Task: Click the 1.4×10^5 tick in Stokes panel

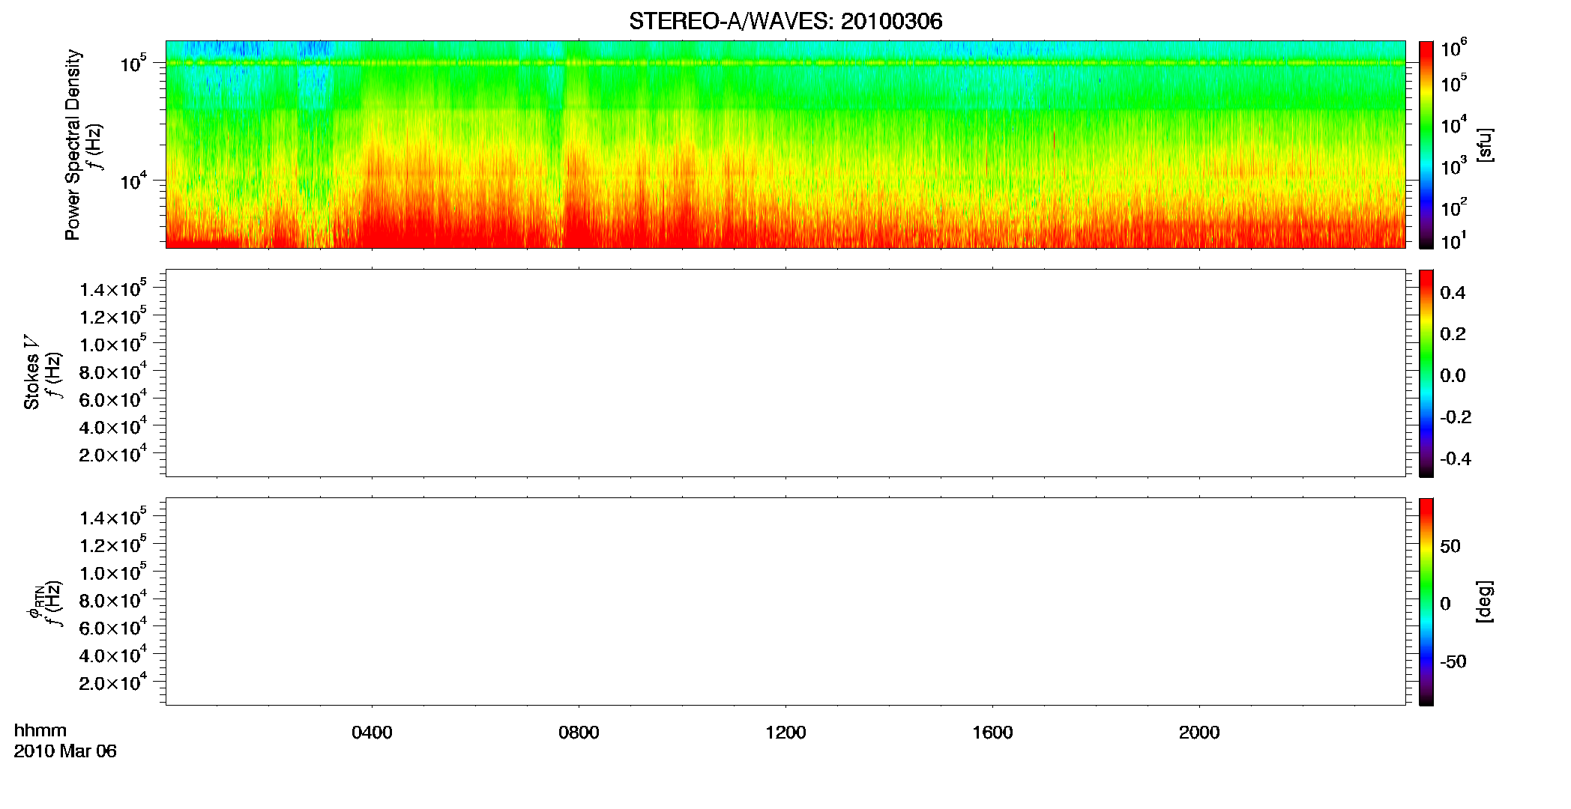Action: coord(113,288)
